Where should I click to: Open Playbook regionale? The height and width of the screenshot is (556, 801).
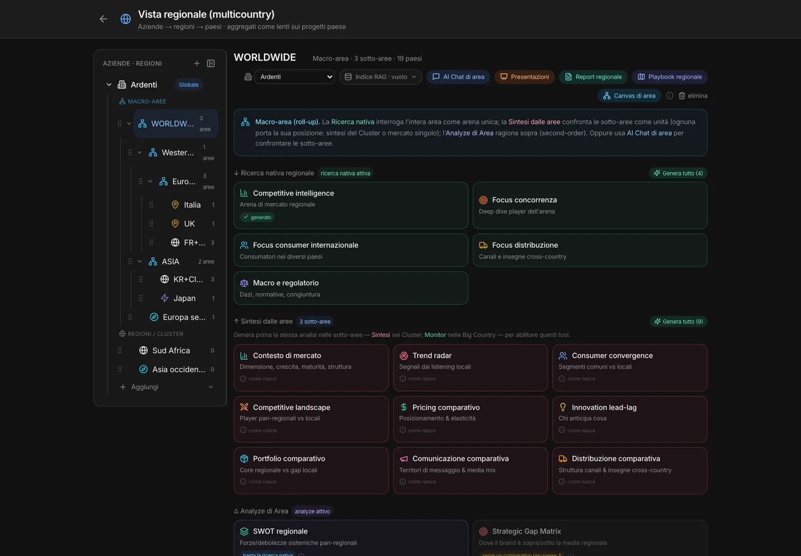(x=669, y=77)
